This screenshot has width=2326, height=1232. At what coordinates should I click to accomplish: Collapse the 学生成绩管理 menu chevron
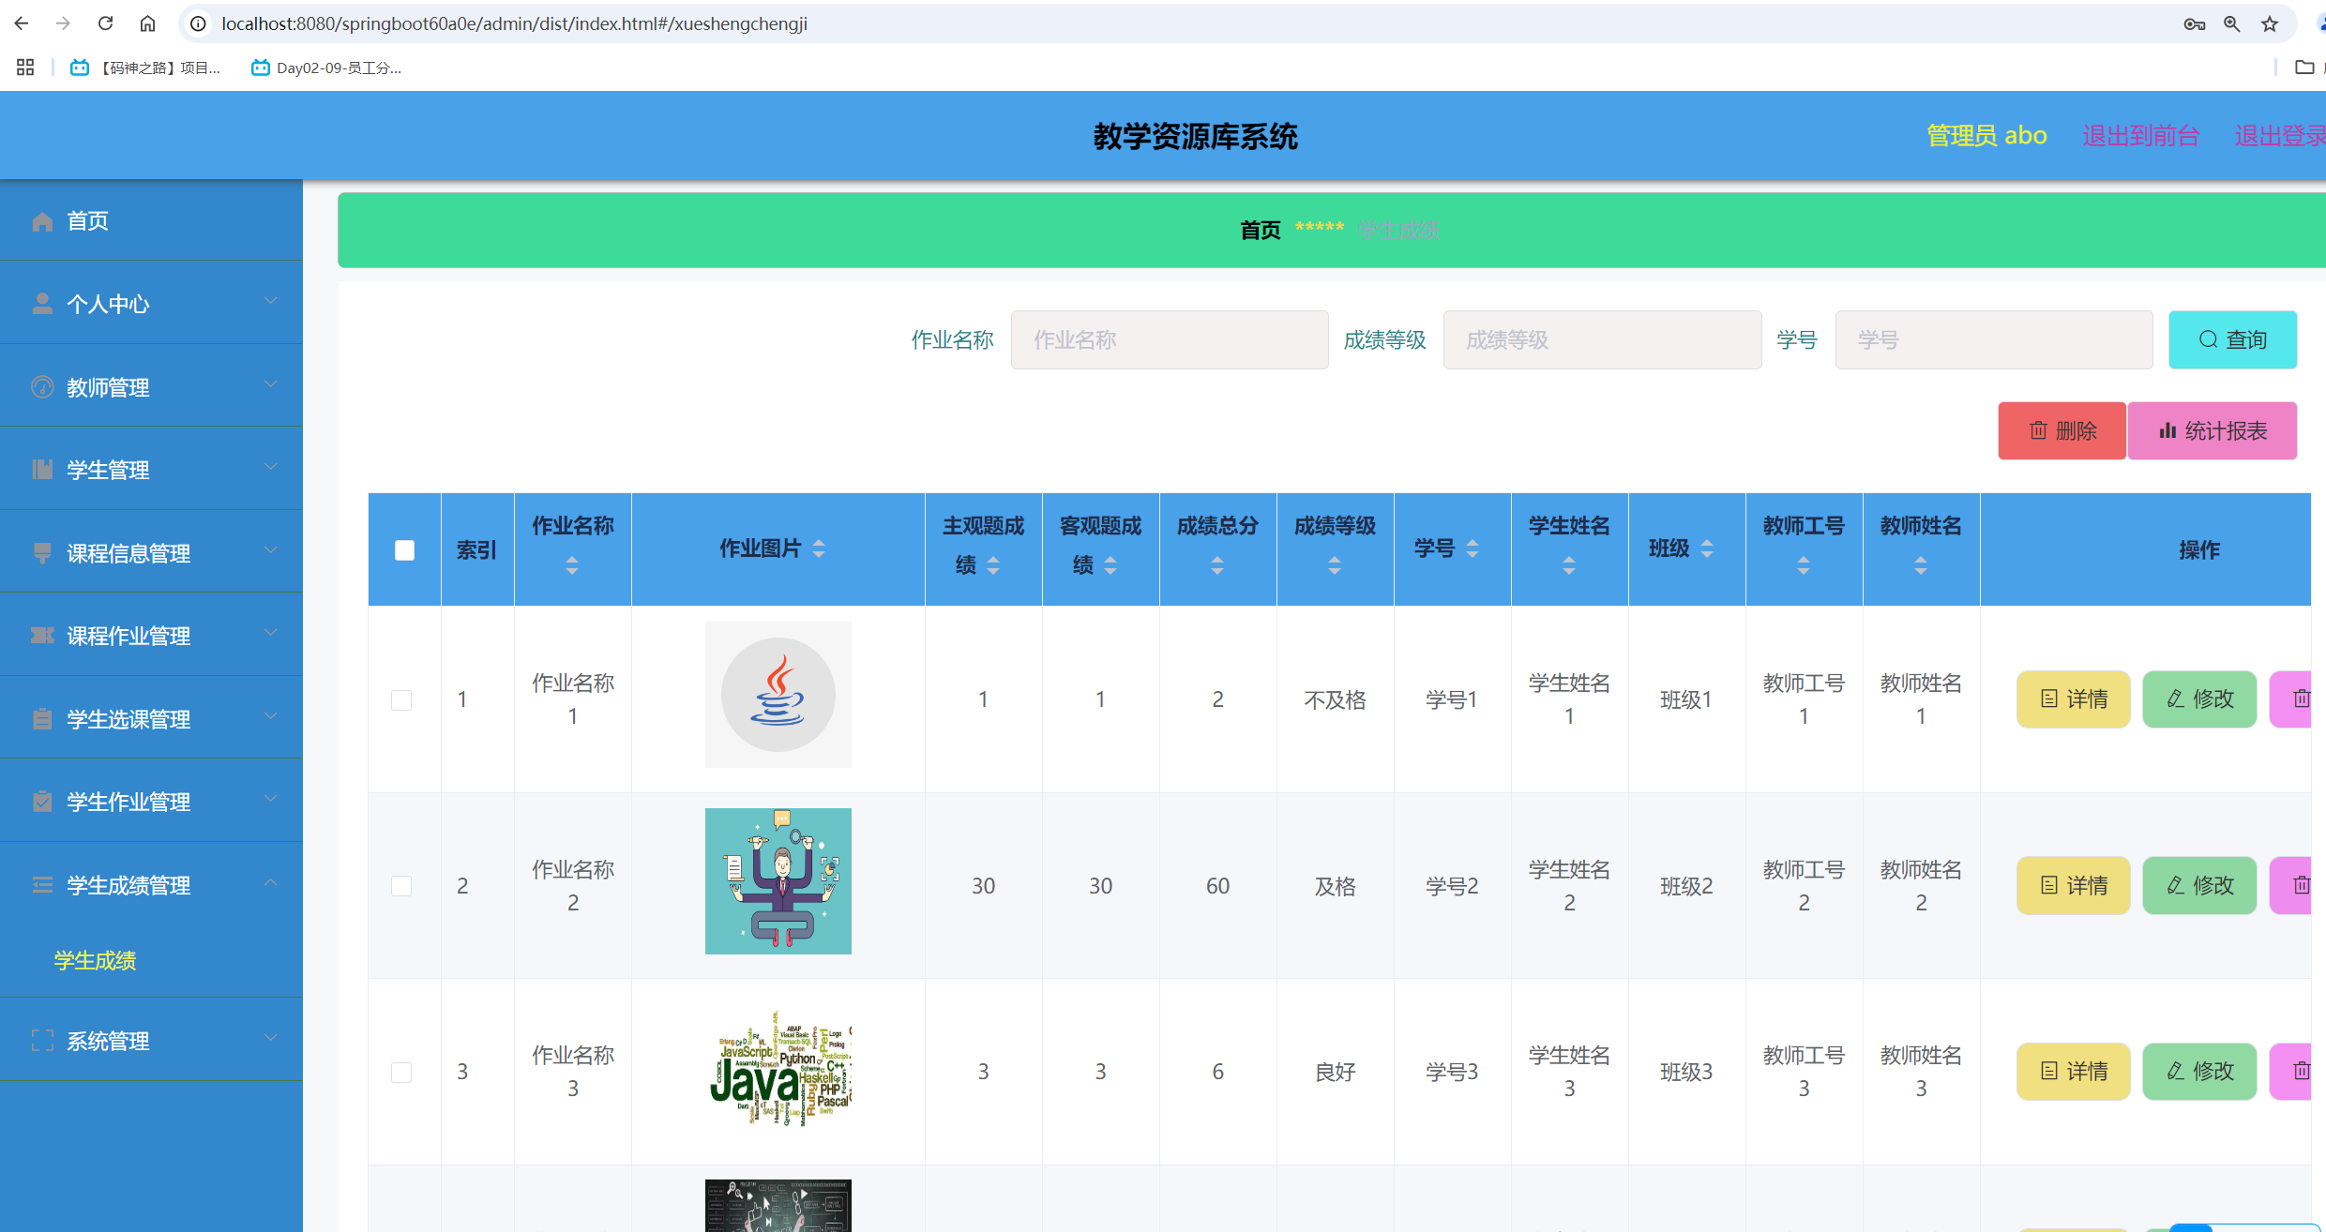(x=271, y=882)
